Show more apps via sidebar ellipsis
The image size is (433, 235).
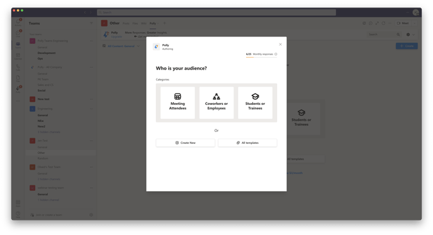[x=18, y=101]
